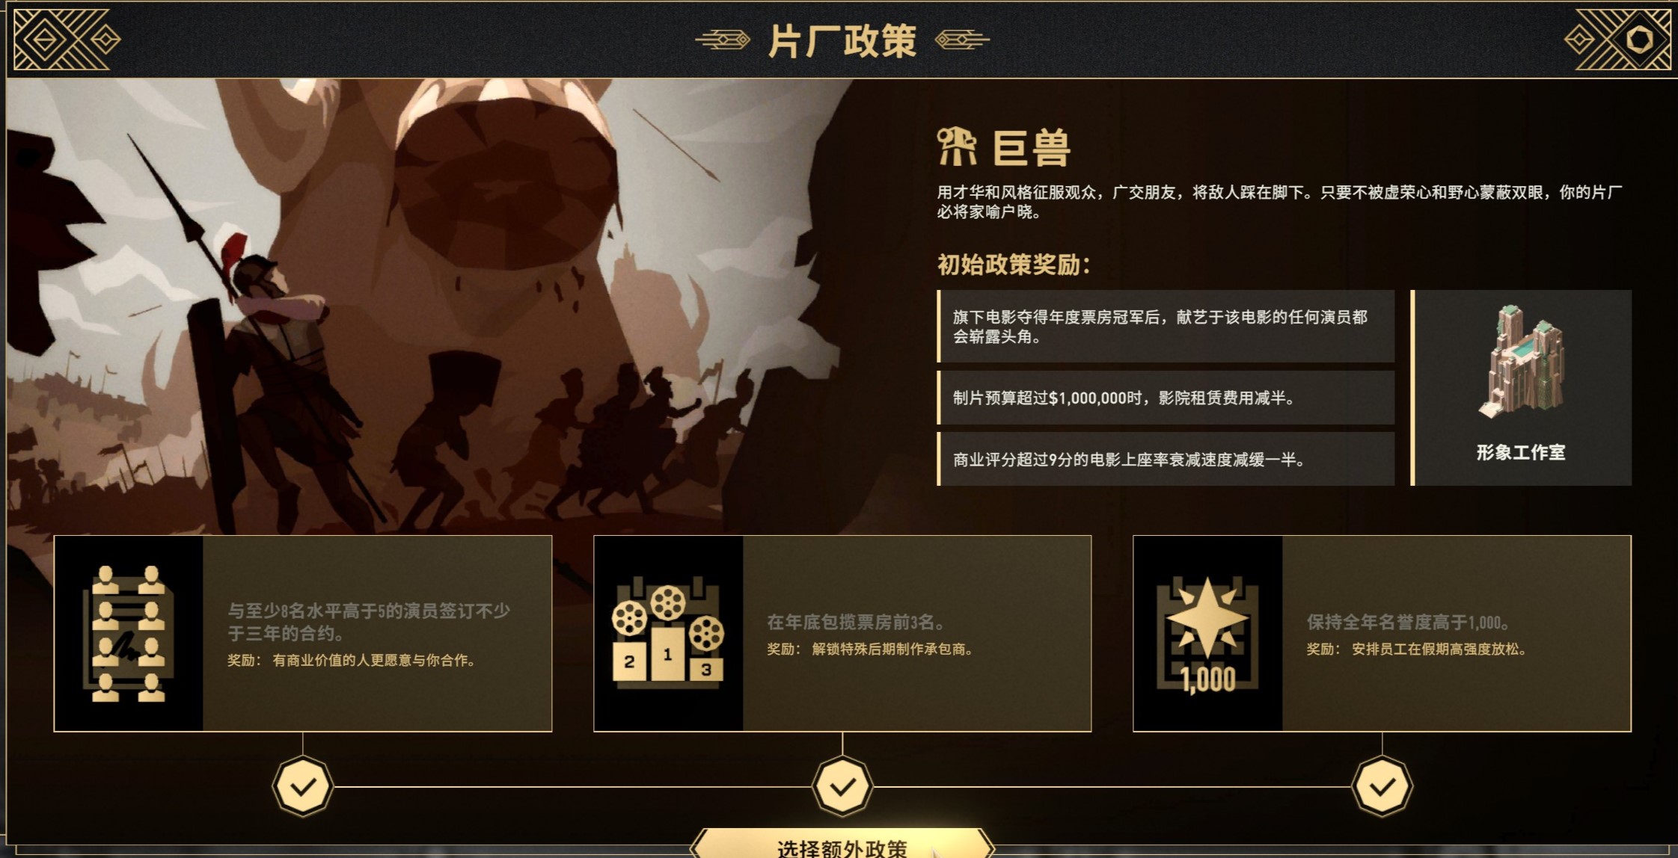Image resolution: width=1678 pixels, height=858 pixels.
Task: Click the ornament left of 片厂政策 title
Action: click(723, 40)
